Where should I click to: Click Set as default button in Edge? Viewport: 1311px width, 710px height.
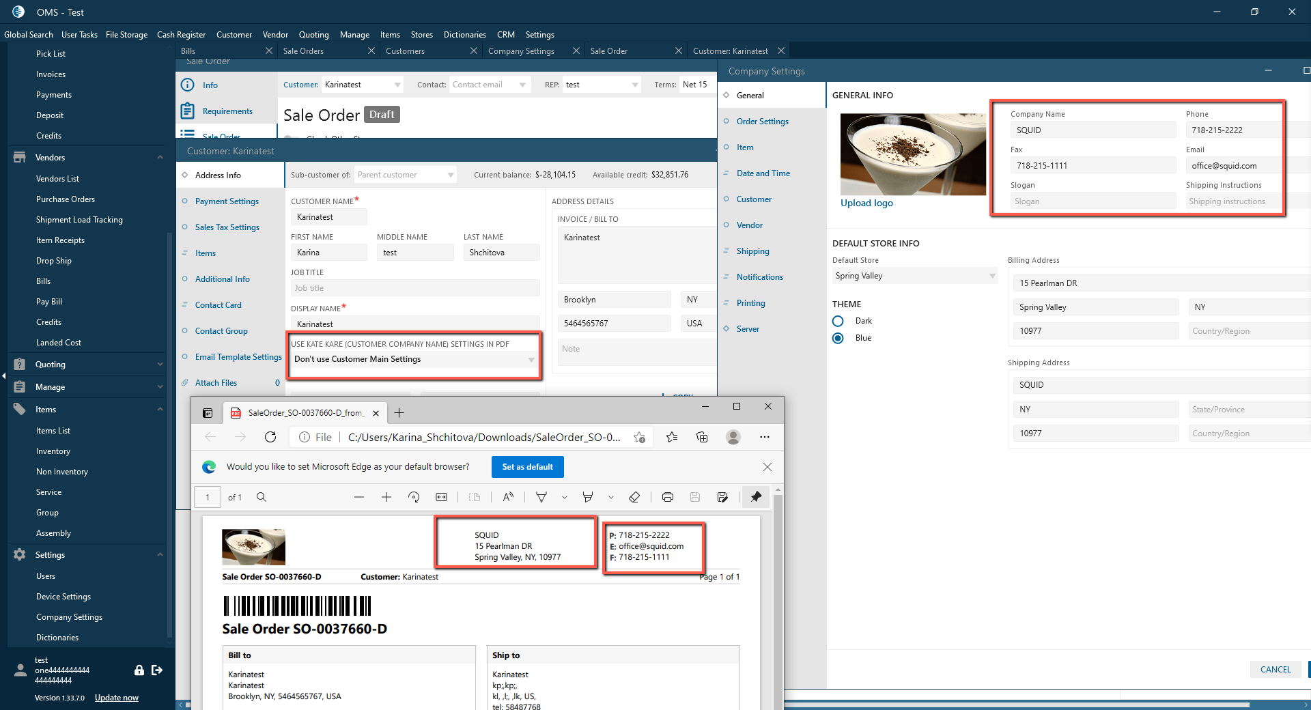pos(528,467)
